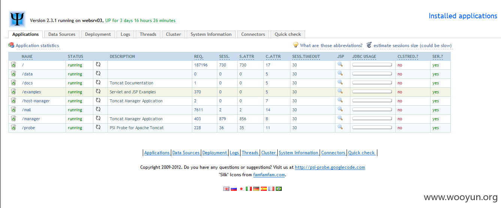
Task: View JSP magnifier for /docs row
Action: point(340,82)
